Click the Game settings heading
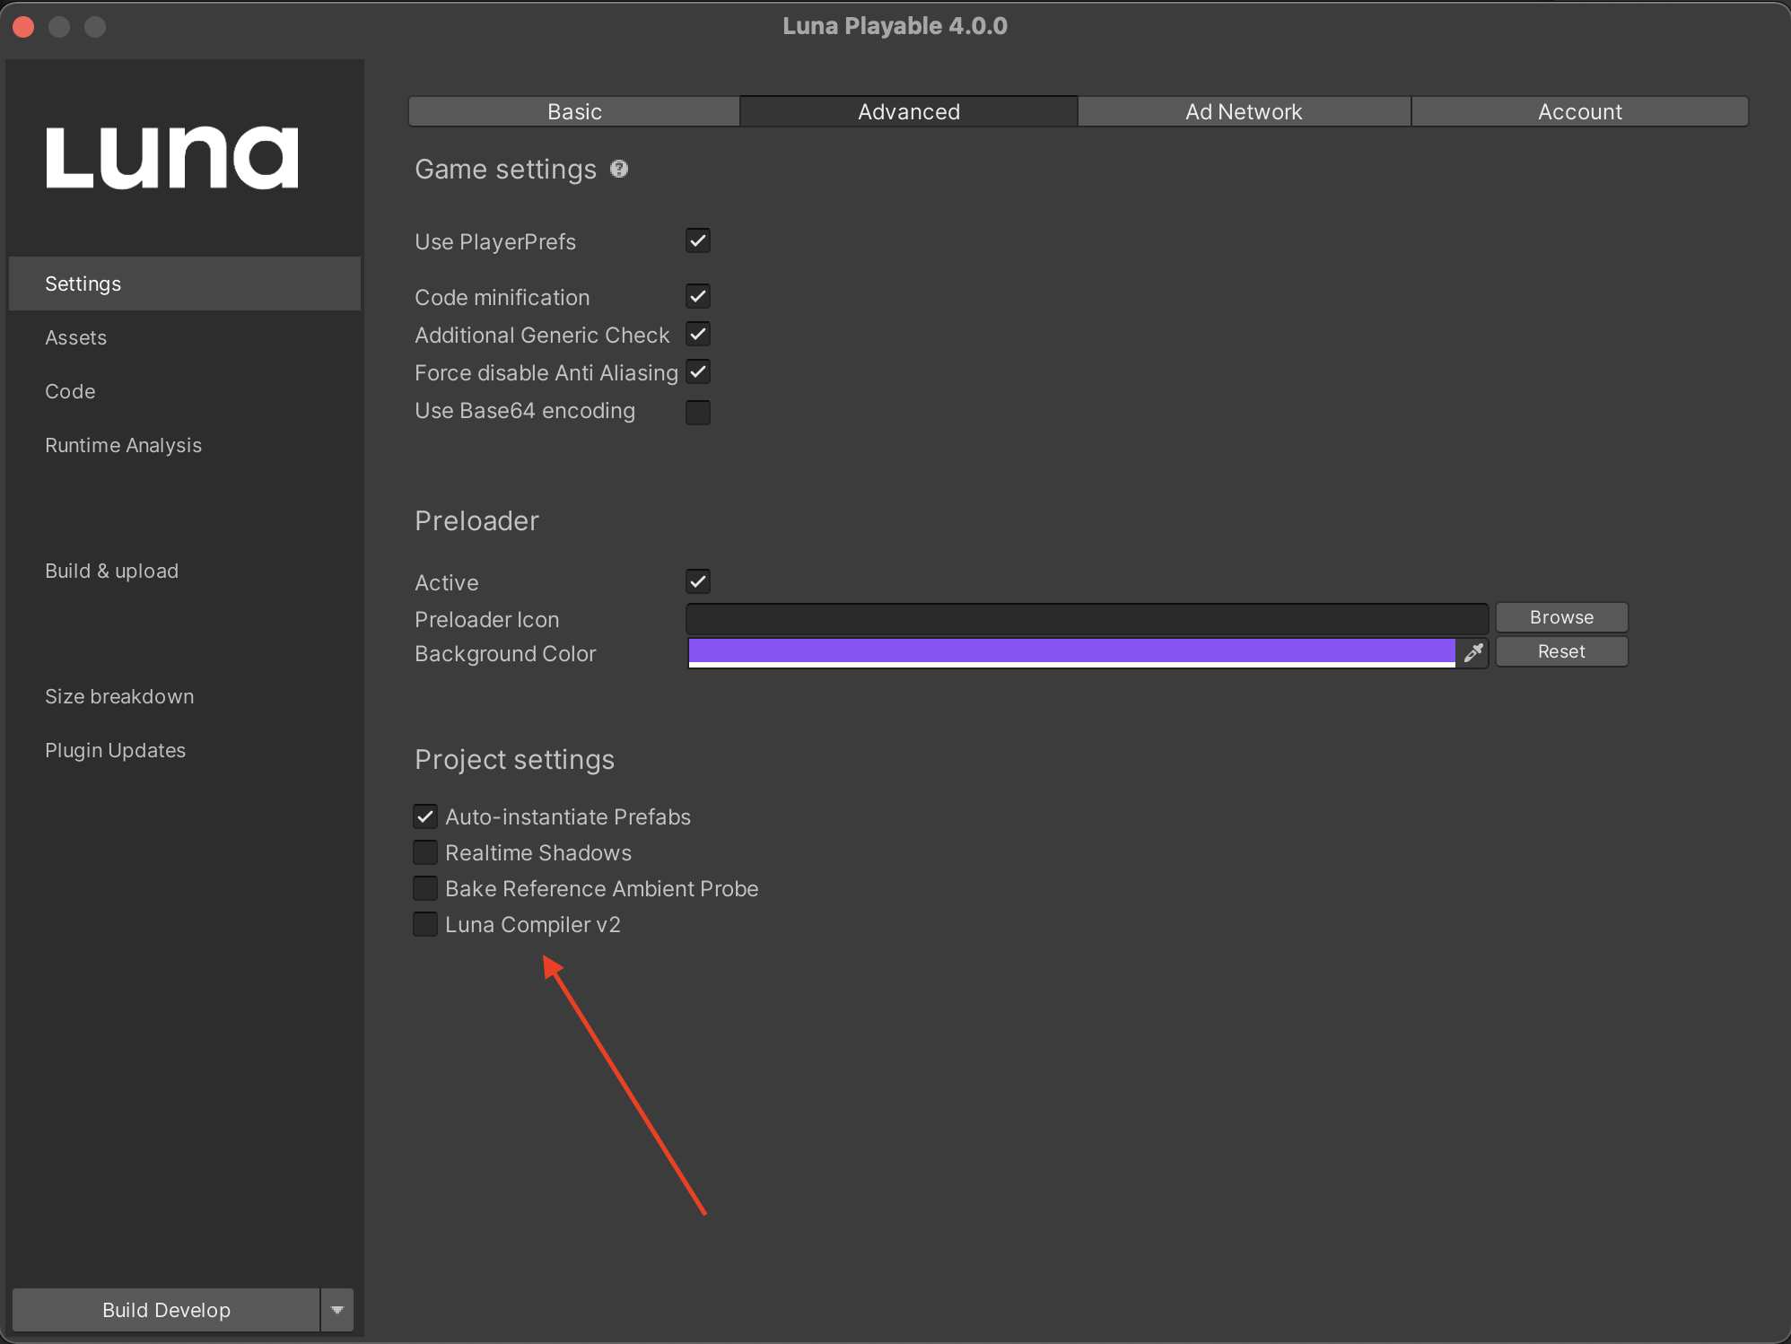The height and width of the screenshot is (1344, 1791). coord(505,170)
